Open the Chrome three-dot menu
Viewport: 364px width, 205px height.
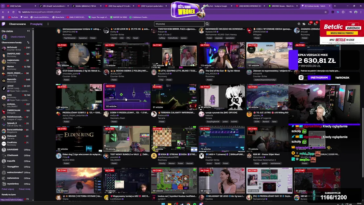pyautogui.click(x=360, y=12)
